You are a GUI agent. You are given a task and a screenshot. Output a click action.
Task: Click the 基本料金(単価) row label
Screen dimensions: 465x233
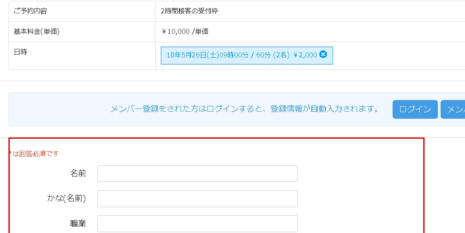click(36, 32)
